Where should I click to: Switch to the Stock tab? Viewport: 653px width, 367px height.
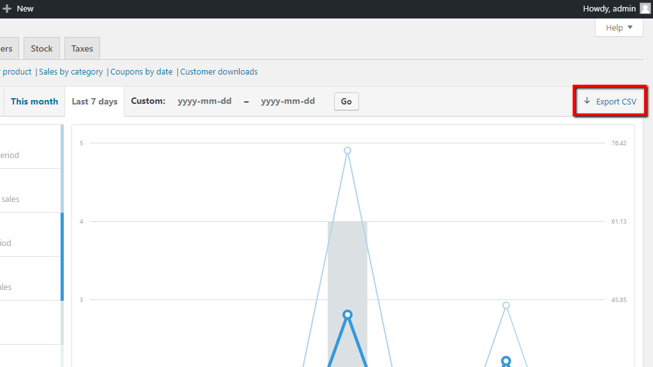[41, 48]
